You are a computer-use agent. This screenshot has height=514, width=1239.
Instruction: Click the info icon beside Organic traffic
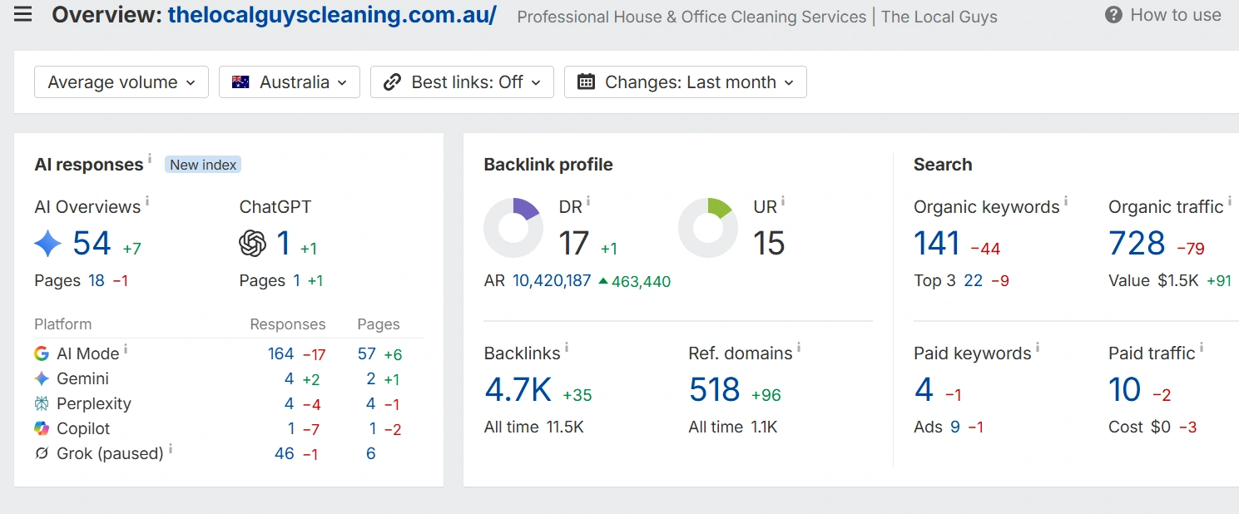pos(1230,200)
